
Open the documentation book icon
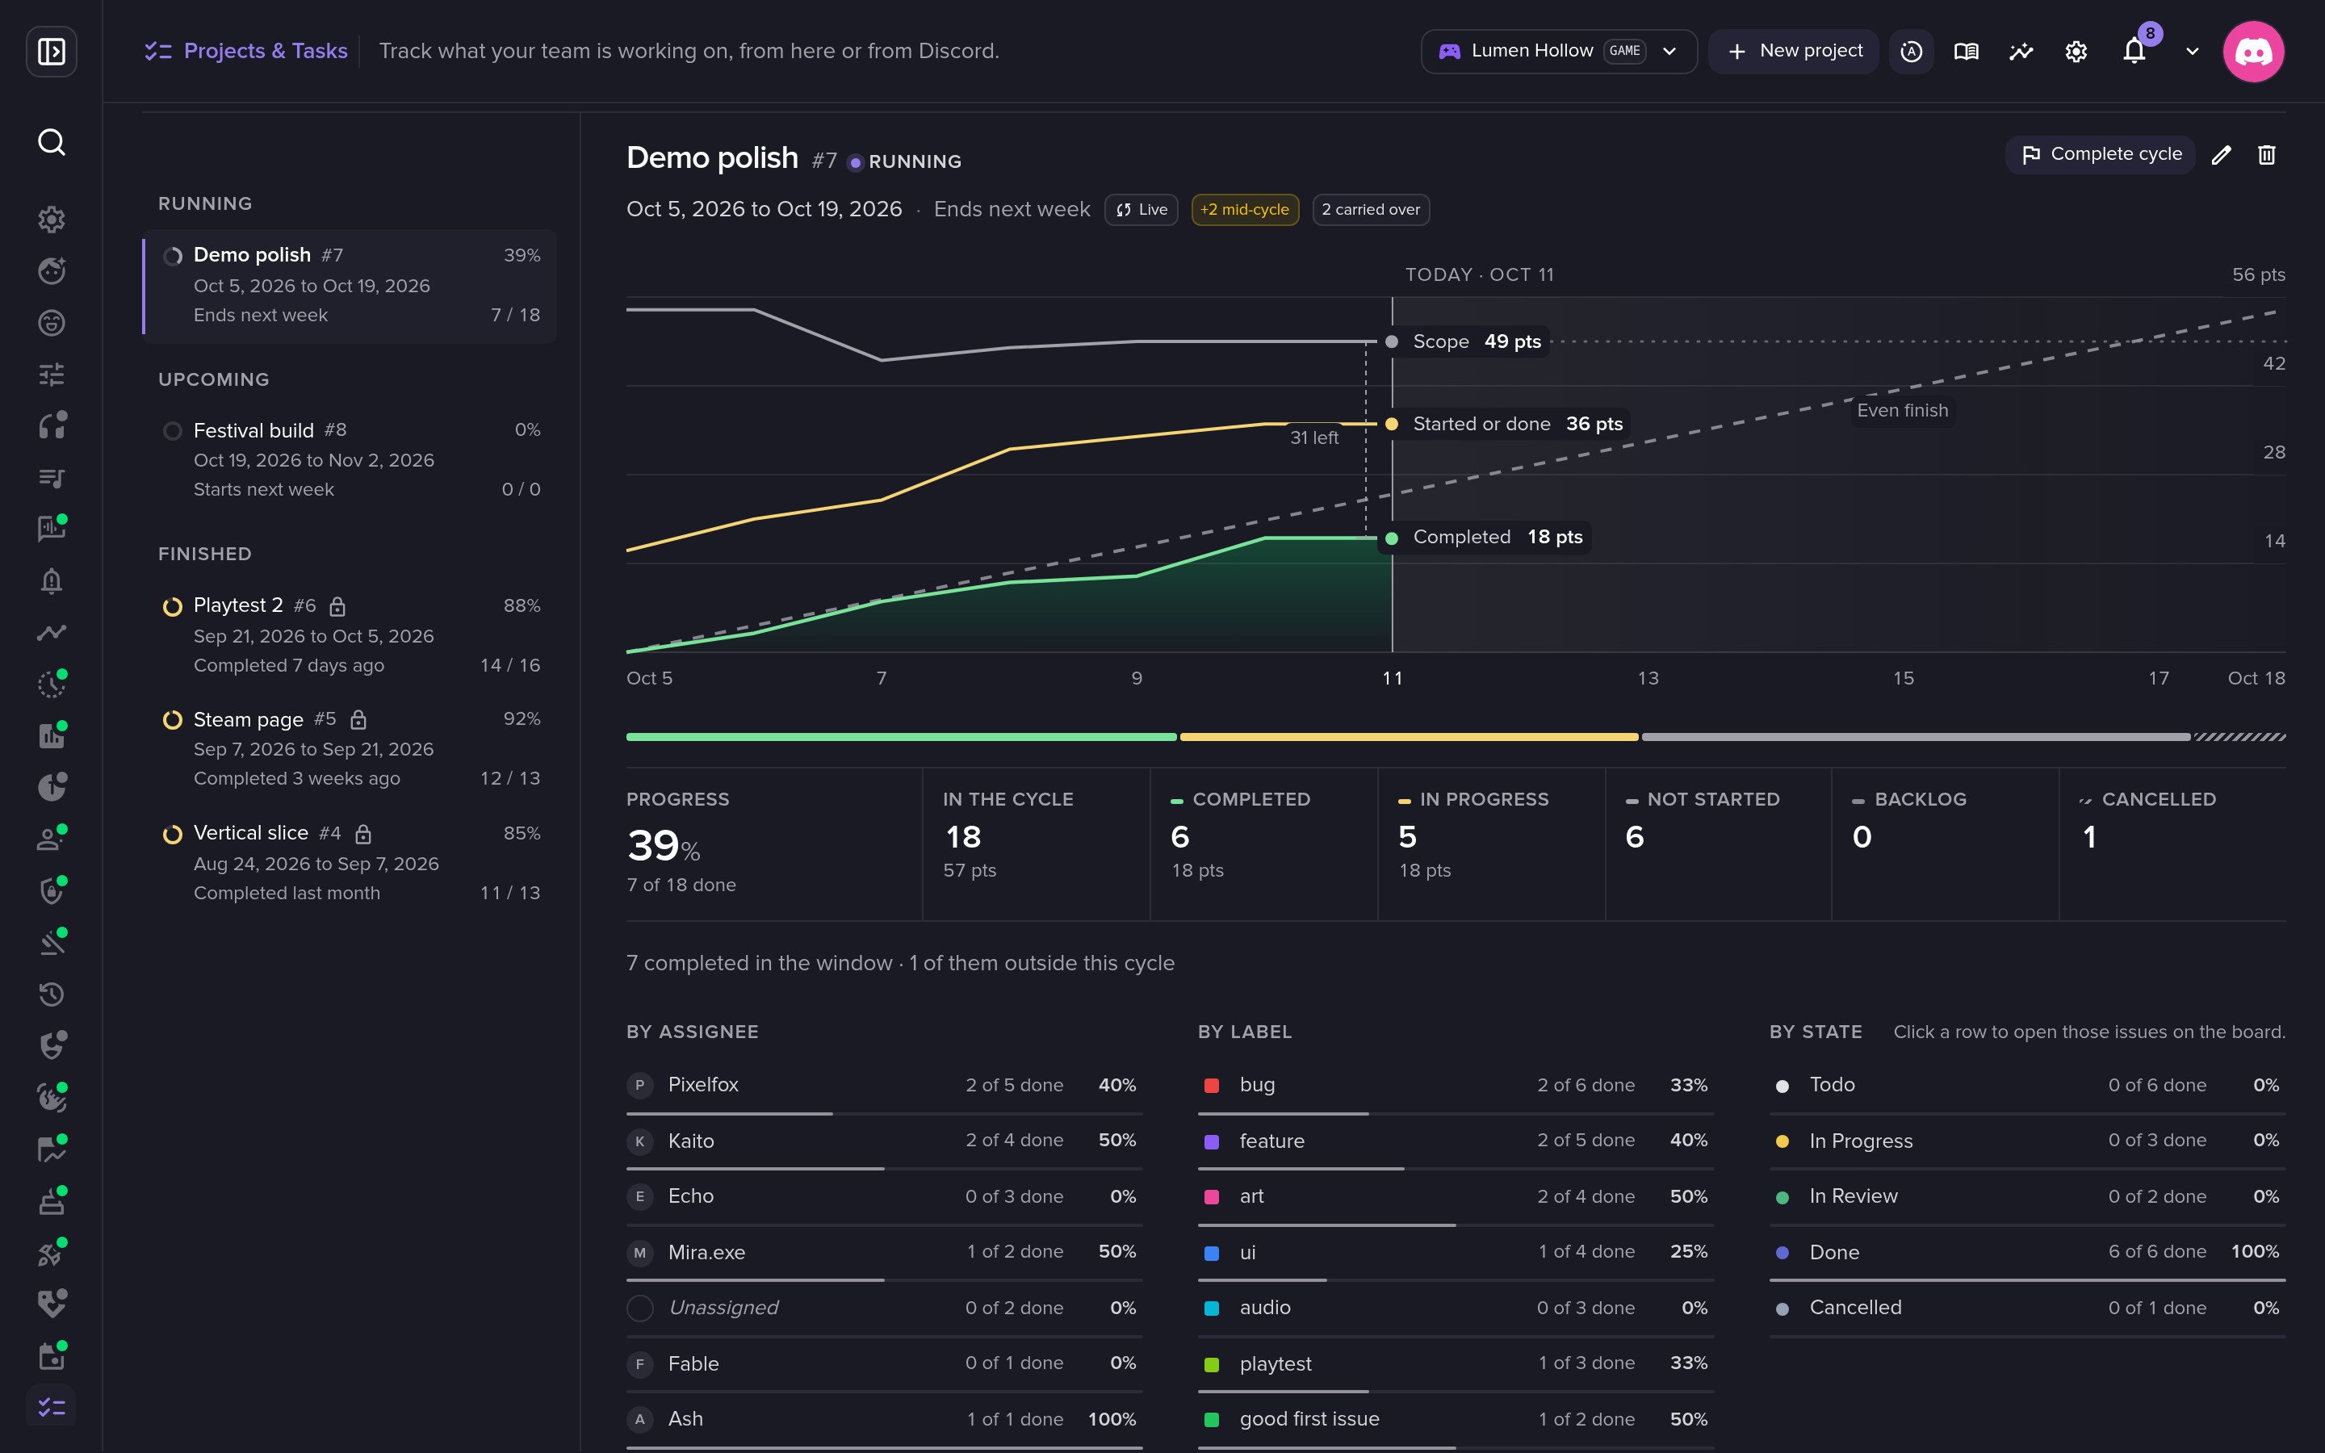(1966, 51)
